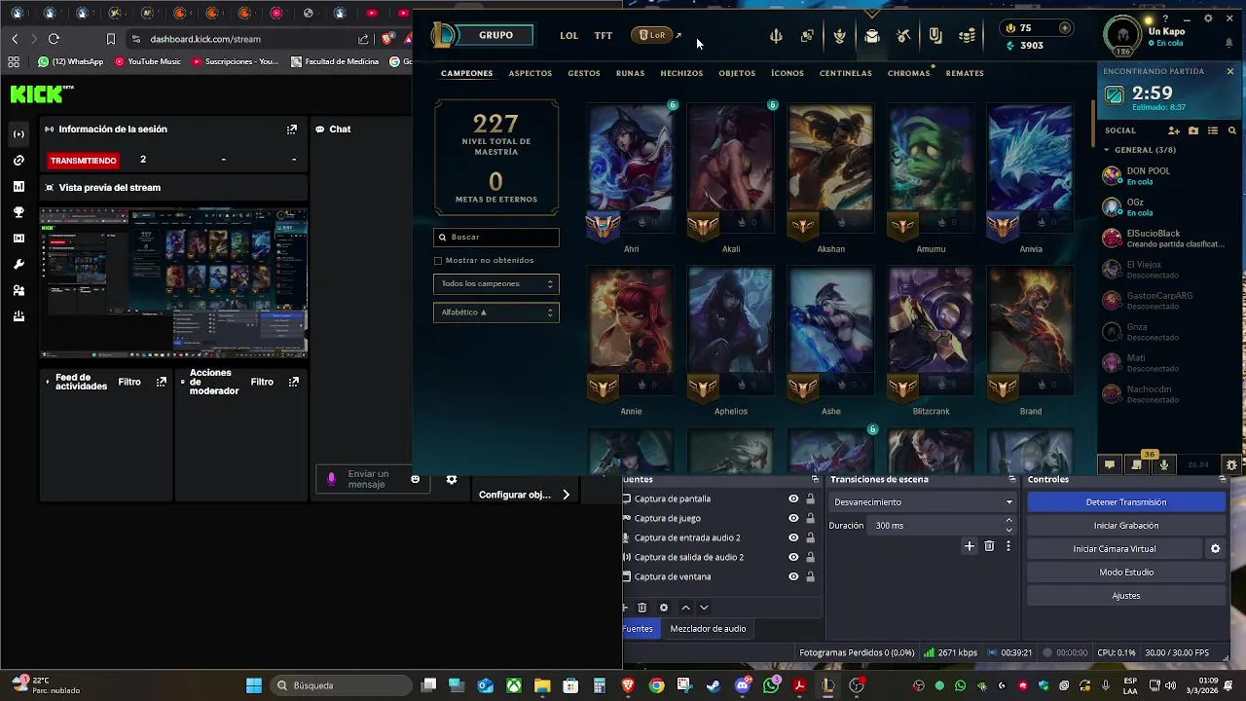
Task: Open the Kick sidebar trophy icon
Action: pyautogui.click(x=18, y=212)
